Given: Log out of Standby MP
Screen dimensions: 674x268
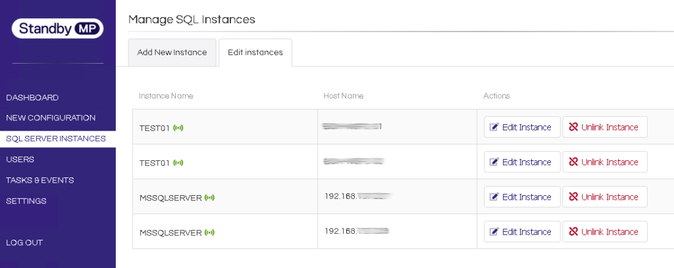Looking at the screenshot, I should (x=24, y=242).
